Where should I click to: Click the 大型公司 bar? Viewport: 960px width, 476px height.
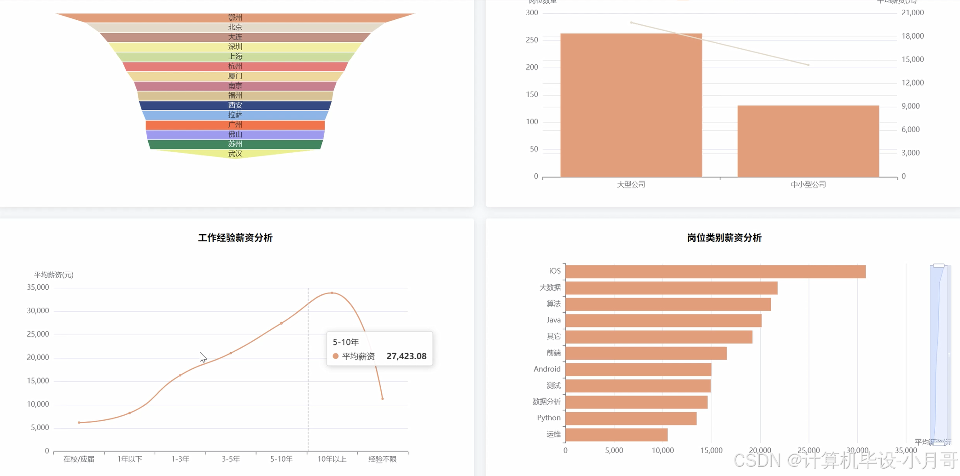(x=631, y=106)
